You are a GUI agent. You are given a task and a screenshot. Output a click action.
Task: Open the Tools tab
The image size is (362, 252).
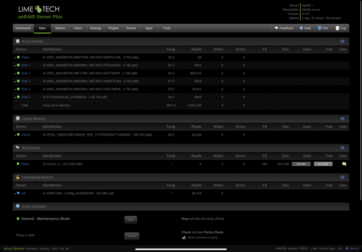click(167, 28)
